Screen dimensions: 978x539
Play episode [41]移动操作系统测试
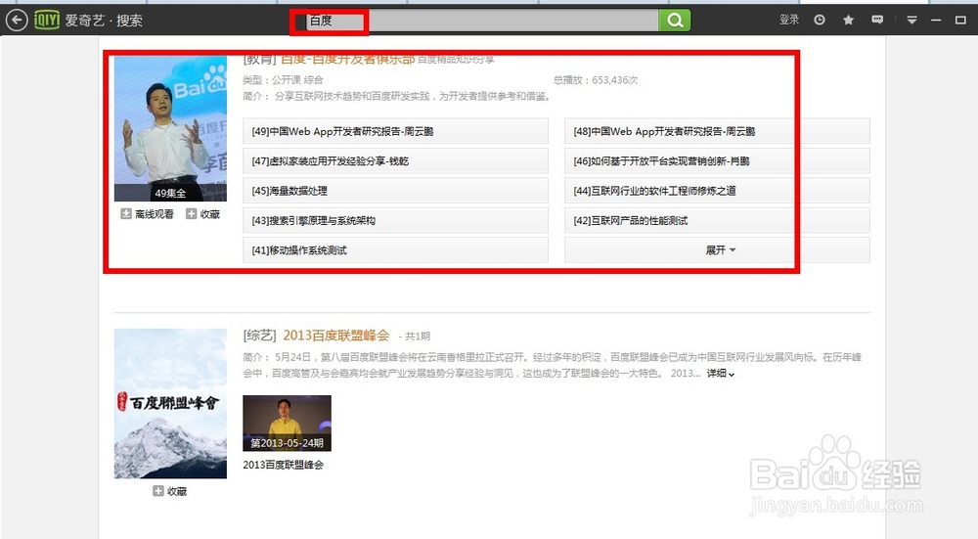tap(395, 250)
